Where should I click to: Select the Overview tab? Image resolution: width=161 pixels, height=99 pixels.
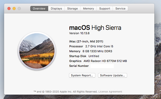(39, 8)
